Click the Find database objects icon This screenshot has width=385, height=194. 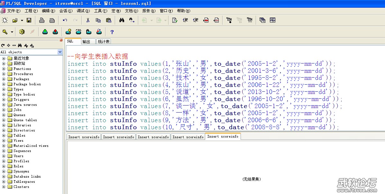point(89,32)
